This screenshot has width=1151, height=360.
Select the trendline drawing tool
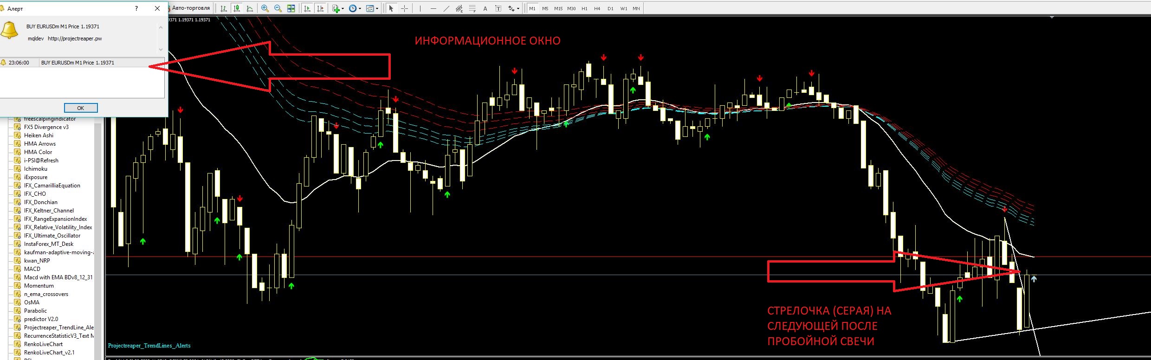point(446,8)
